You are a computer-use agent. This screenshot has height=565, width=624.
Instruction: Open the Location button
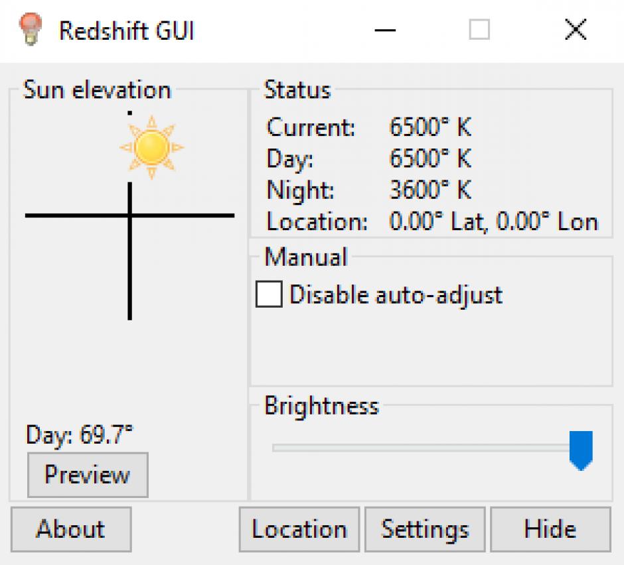299,529
